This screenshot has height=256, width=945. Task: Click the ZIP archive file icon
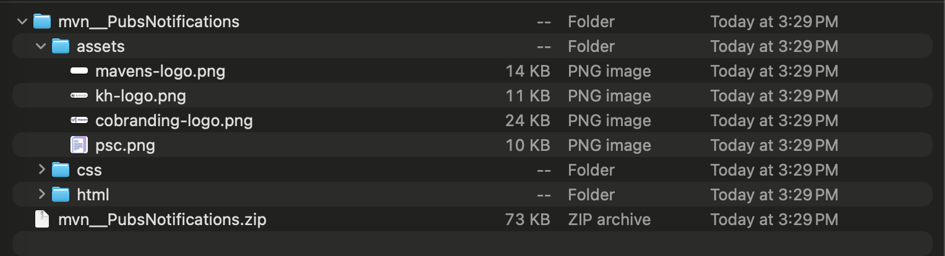pyautogui.click(x=42, y=220)
